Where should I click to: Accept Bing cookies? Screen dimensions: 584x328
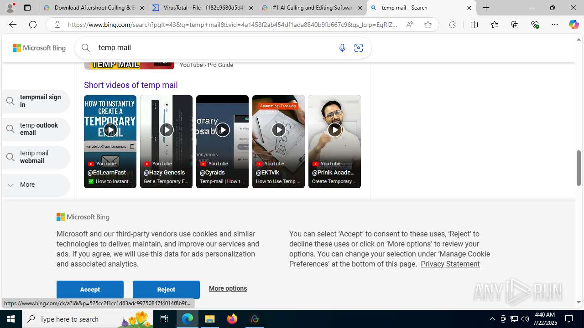click(90, 289)
